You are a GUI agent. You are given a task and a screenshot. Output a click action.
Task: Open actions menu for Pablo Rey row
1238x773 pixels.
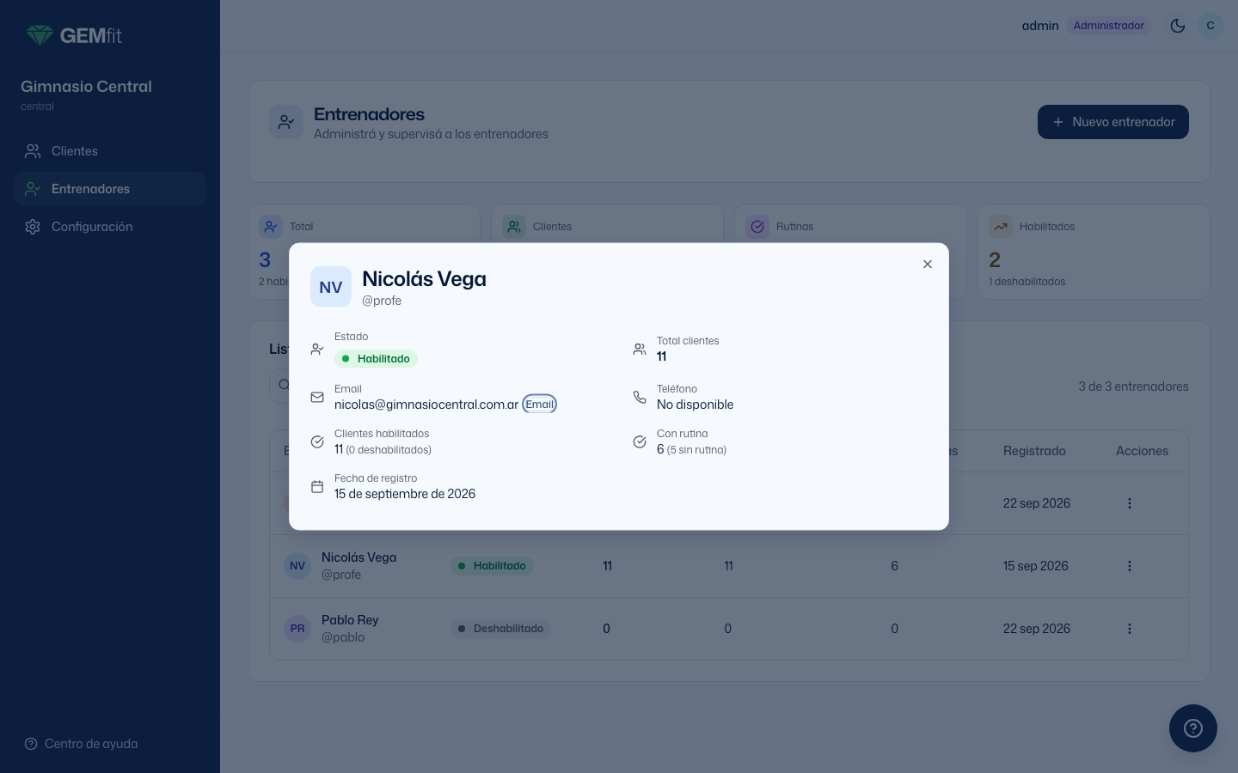click(1130, 629)
